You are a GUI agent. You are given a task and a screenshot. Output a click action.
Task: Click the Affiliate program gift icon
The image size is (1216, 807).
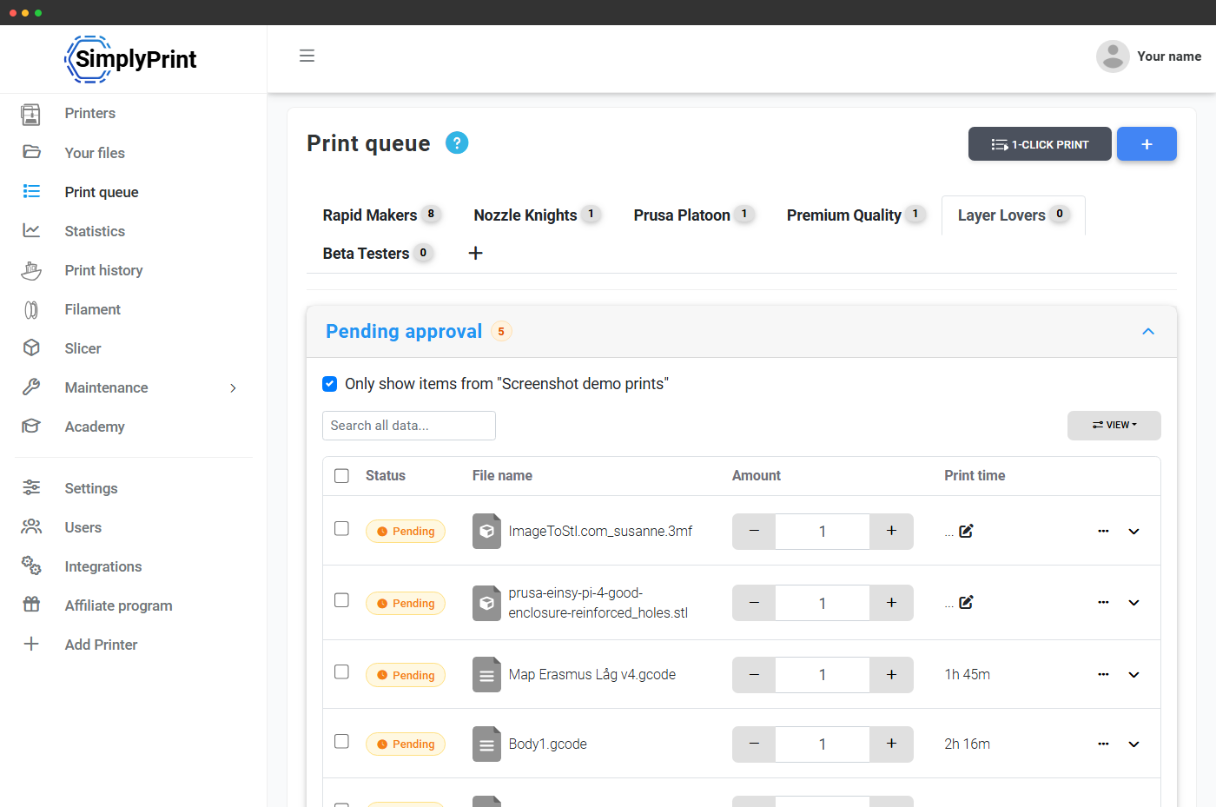[x=31, y=605]
